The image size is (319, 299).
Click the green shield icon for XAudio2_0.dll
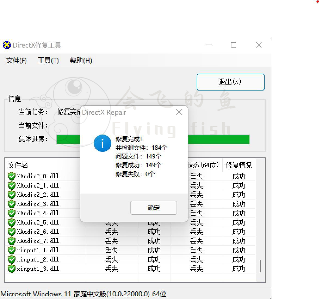(x=12, y=176)
